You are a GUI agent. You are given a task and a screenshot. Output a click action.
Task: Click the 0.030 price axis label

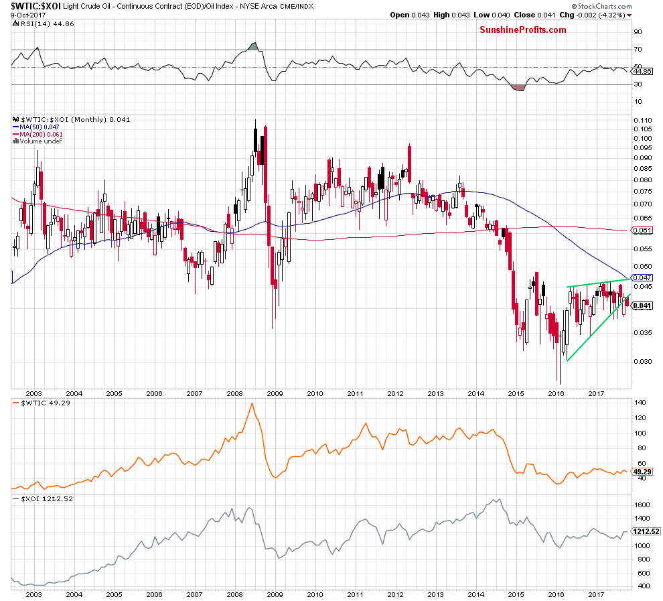[x=643, y=361]
